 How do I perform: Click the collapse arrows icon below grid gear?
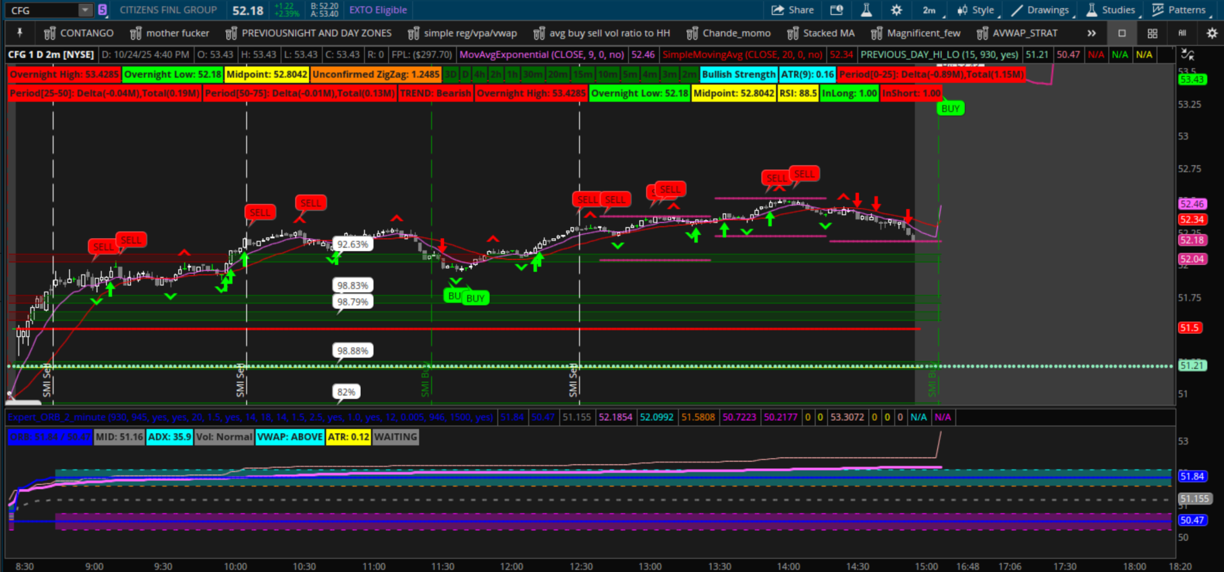(x=1188, y=55)
